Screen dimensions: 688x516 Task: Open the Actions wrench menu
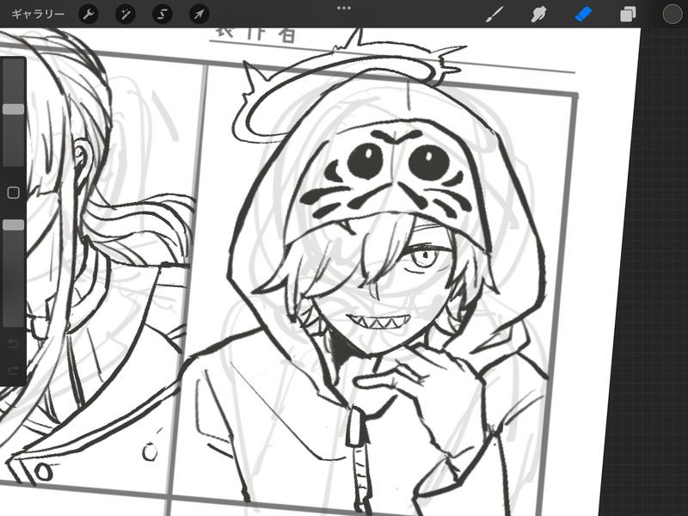click(x=89, y=15)
